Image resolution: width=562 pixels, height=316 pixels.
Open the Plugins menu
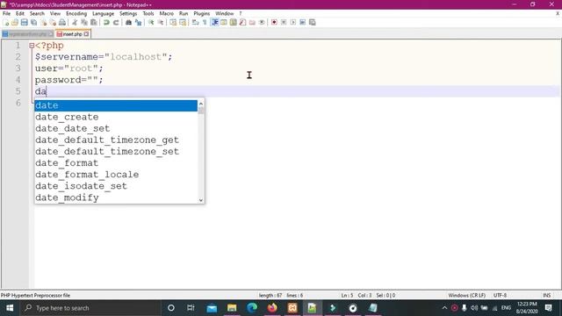[x=201, y=13]
